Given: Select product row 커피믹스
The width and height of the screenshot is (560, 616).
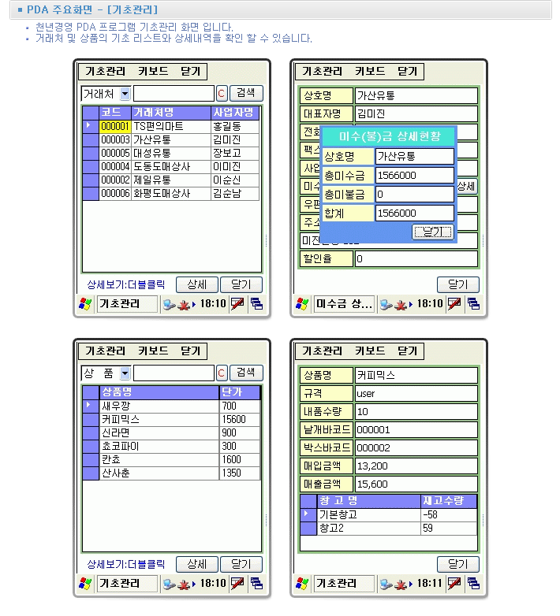Looking at the screenshot, I should tap(171, 419).
